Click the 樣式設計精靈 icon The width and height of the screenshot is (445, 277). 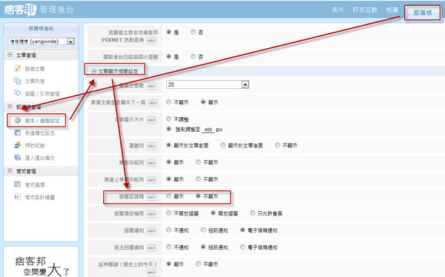18,197
